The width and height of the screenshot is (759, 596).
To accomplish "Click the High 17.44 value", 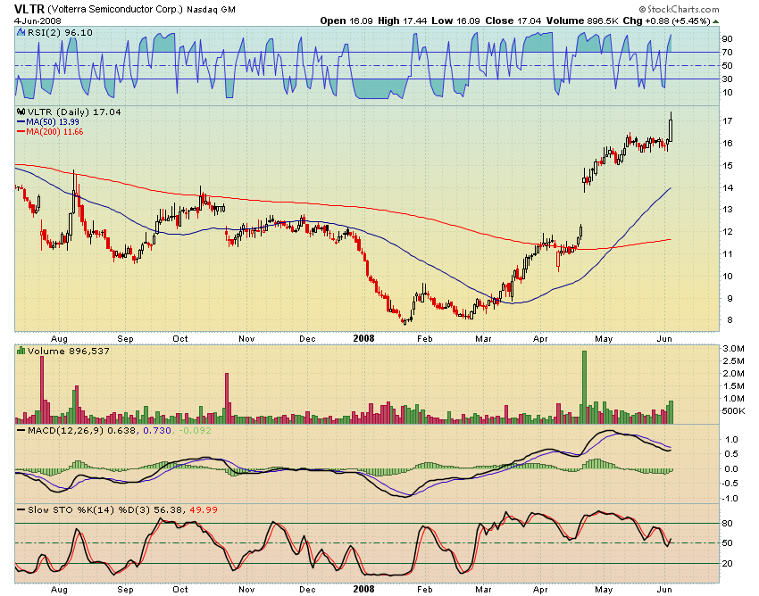I will coord(402,21).
